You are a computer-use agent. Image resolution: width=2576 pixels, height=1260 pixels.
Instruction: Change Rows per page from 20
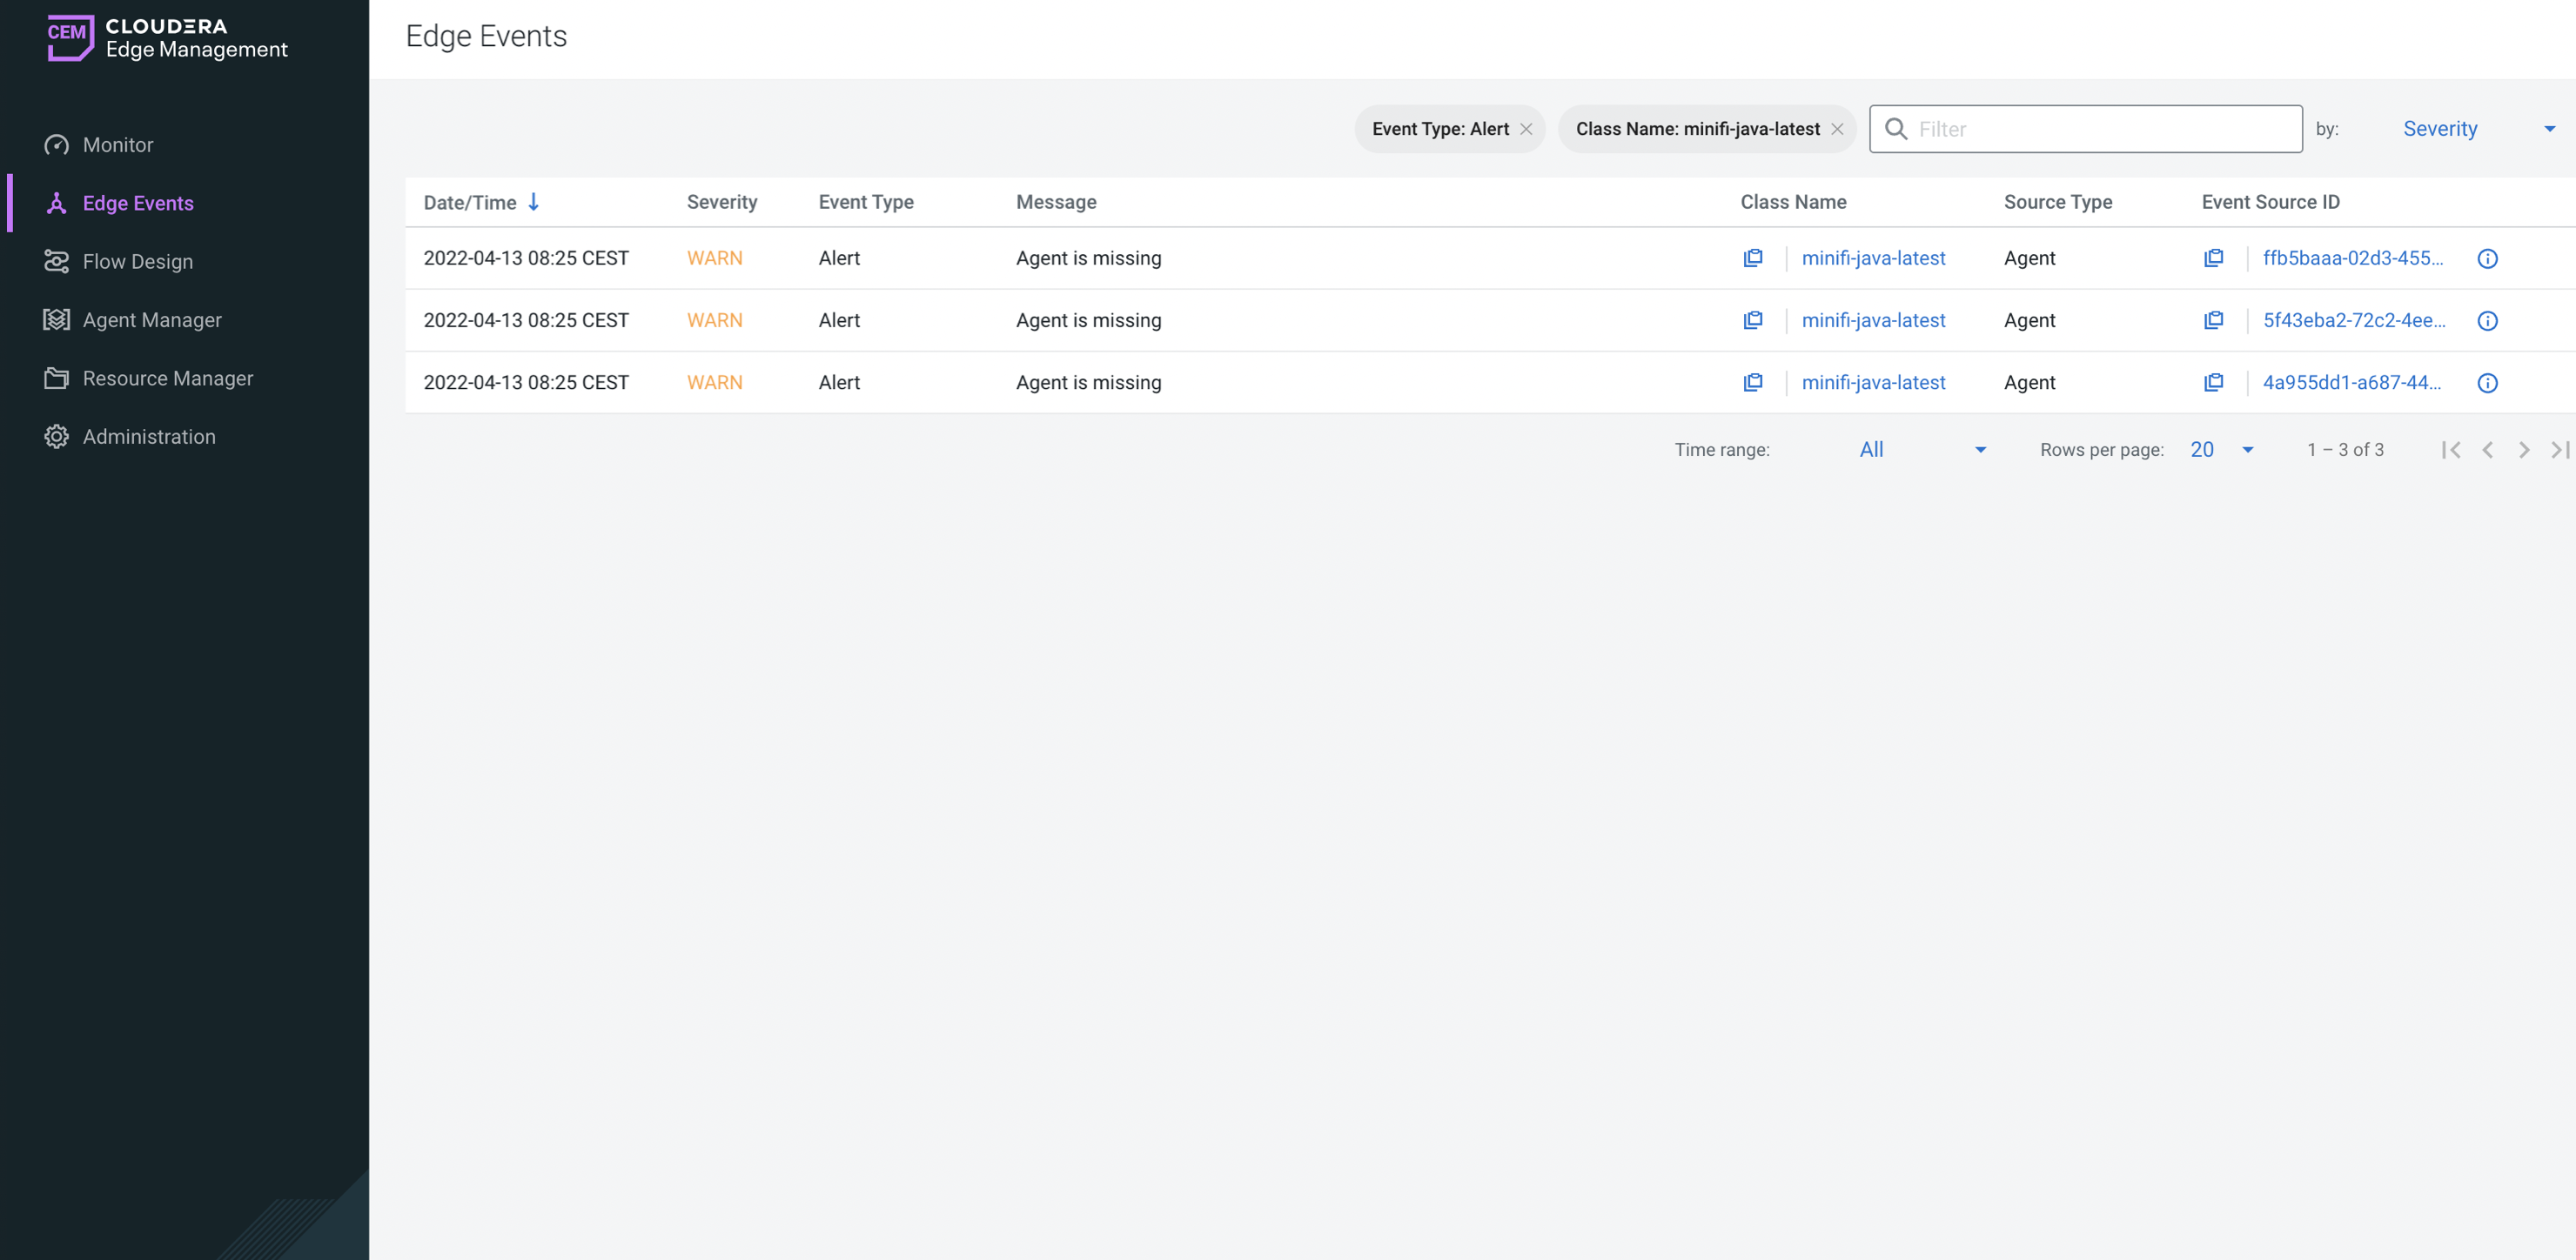click(2220, 450)
